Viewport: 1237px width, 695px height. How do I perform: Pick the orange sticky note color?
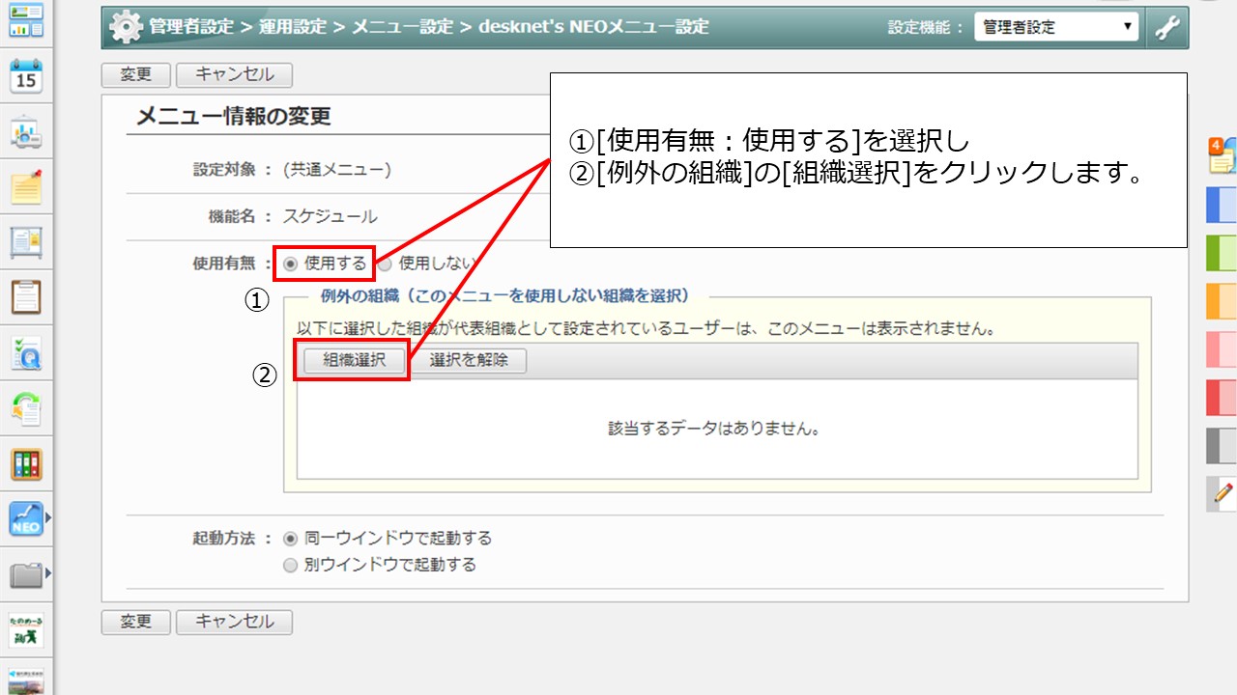click(x=1223, y=301)
